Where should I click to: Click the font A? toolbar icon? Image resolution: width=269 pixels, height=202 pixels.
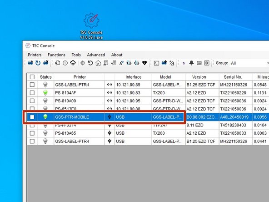click(121, 63)
